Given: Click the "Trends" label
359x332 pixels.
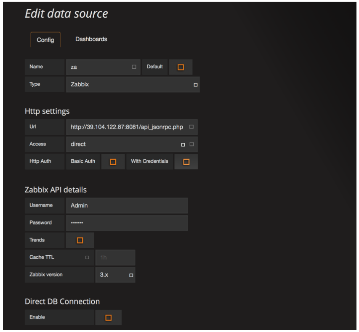Looking at the screenshot, I should (x=37, y=240).
